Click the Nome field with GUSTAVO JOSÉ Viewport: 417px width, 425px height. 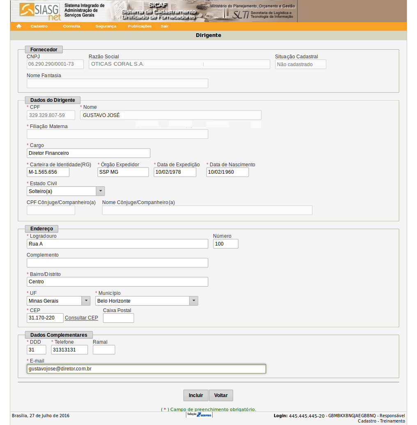tap(171, 115)
